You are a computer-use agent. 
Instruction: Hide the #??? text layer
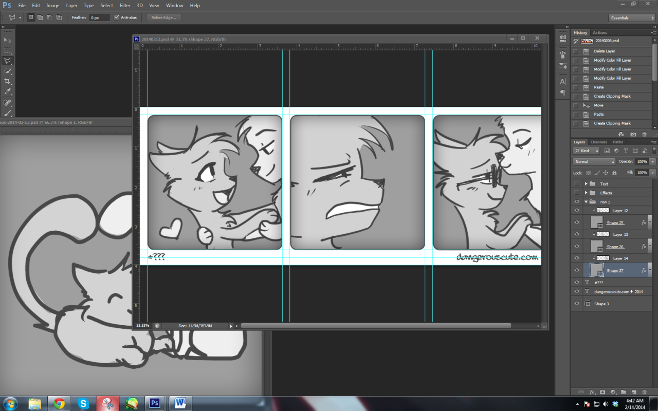[x=577, y=282]
